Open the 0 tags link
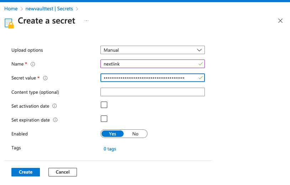Viewport: 290px width, 185px height. click(110, 149)
